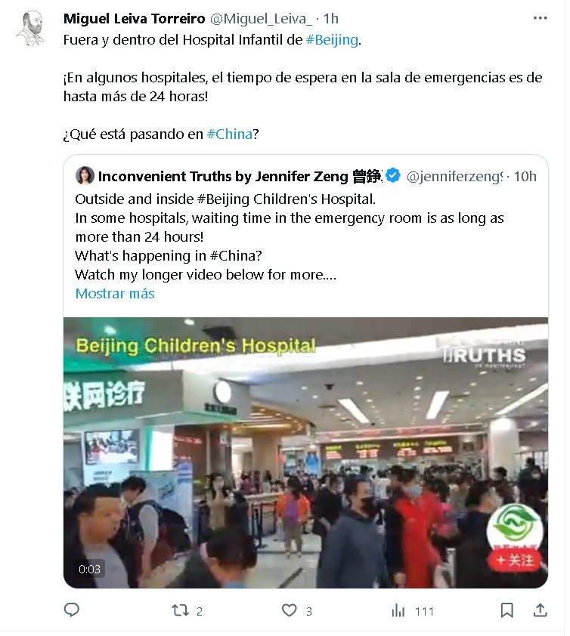Image resolution: width=570 pixels, height=636 pixels.
Task: Click the 0:03 video time badge
Action: 89,570
